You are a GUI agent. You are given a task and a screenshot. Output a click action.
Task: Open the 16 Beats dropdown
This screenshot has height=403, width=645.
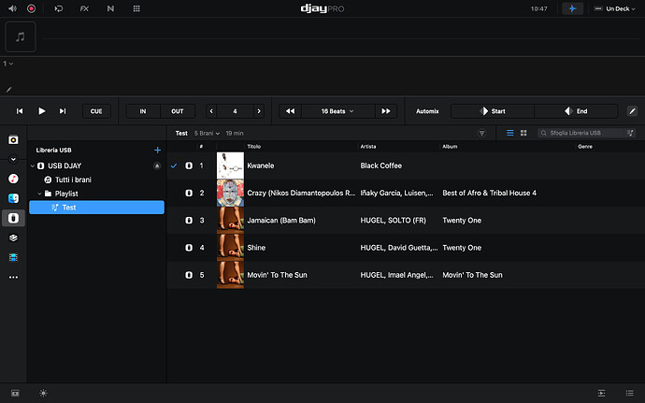(x=337, y=111)
